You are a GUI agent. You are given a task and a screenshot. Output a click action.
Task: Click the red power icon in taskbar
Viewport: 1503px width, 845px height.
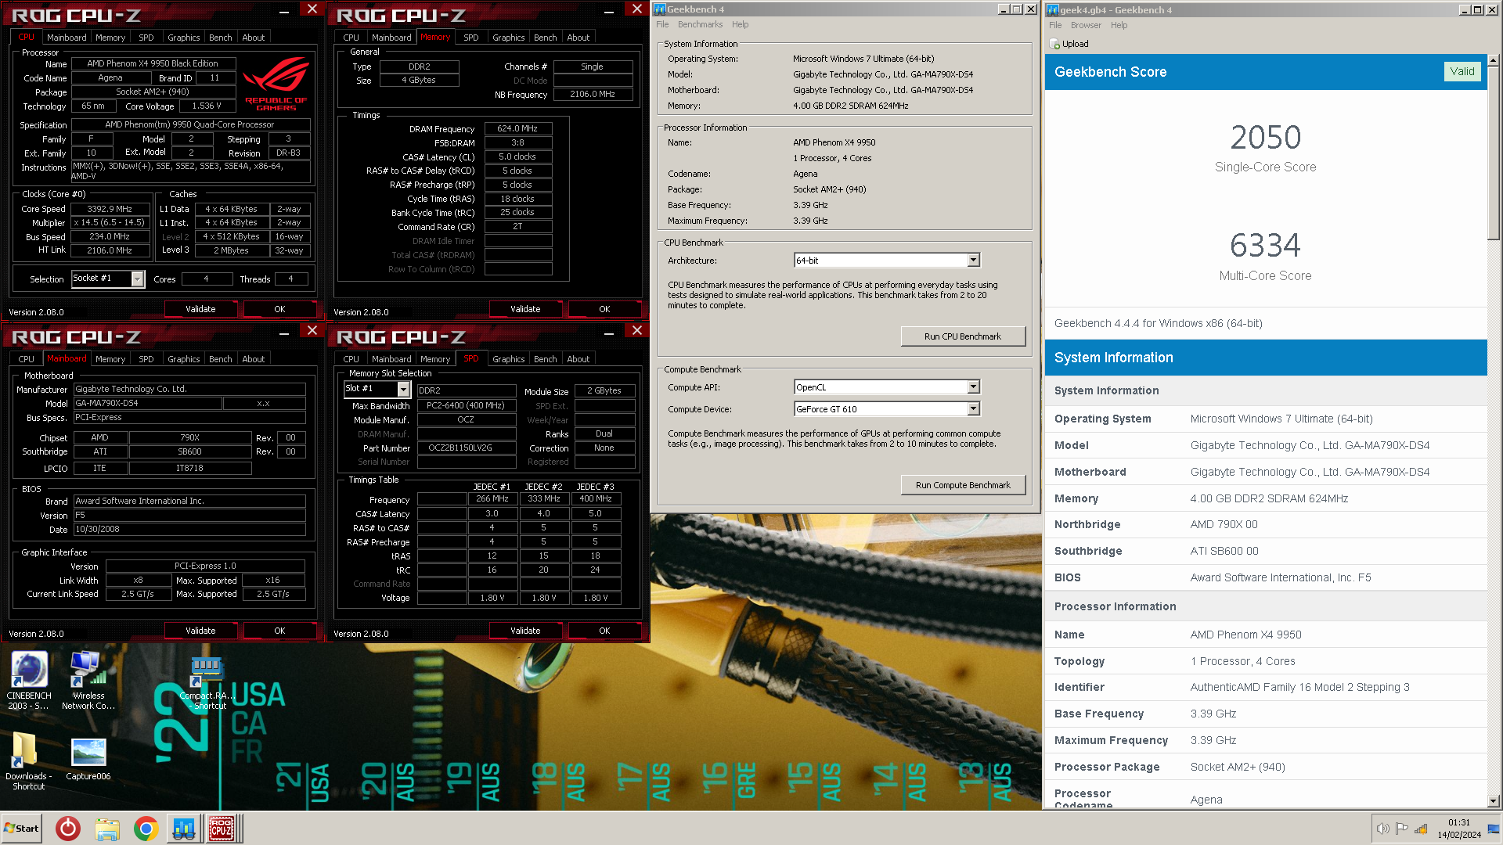tap(68, 829)
